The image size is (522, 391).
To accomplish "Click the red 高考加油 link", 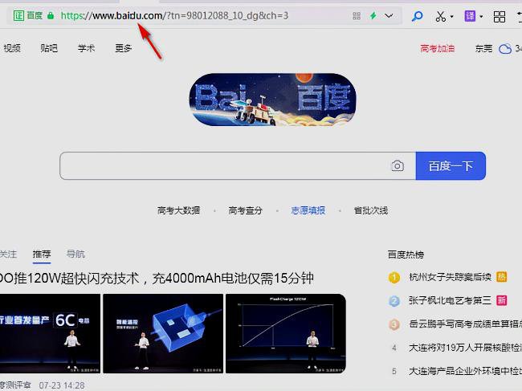I will point(438,49).
